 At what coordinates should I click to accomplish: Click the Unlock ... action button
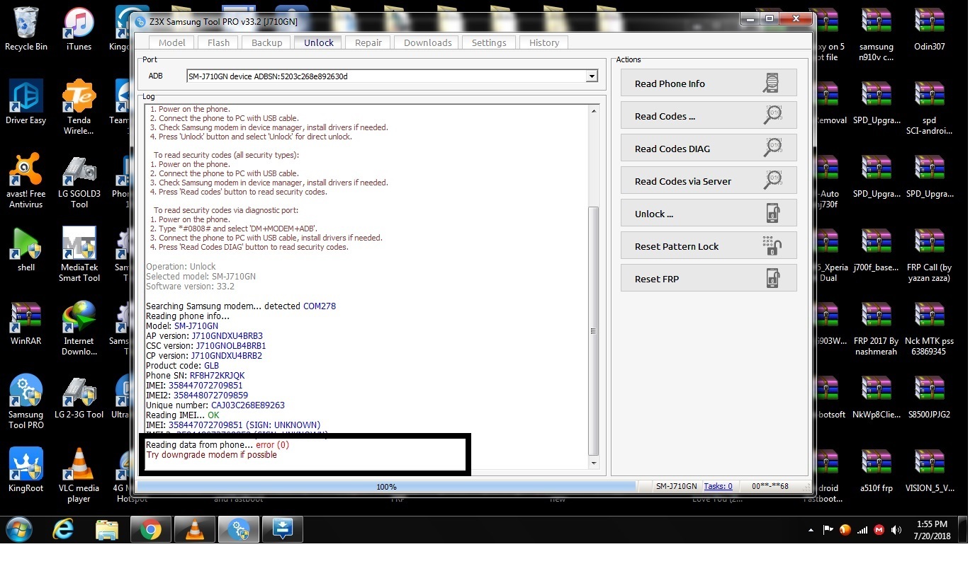(709, 214)
